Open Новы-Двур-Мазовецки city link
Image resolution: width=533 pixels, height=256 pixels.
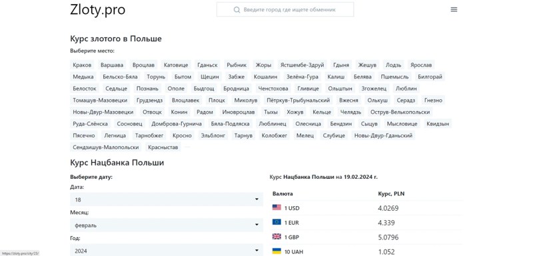pos(103,112)
